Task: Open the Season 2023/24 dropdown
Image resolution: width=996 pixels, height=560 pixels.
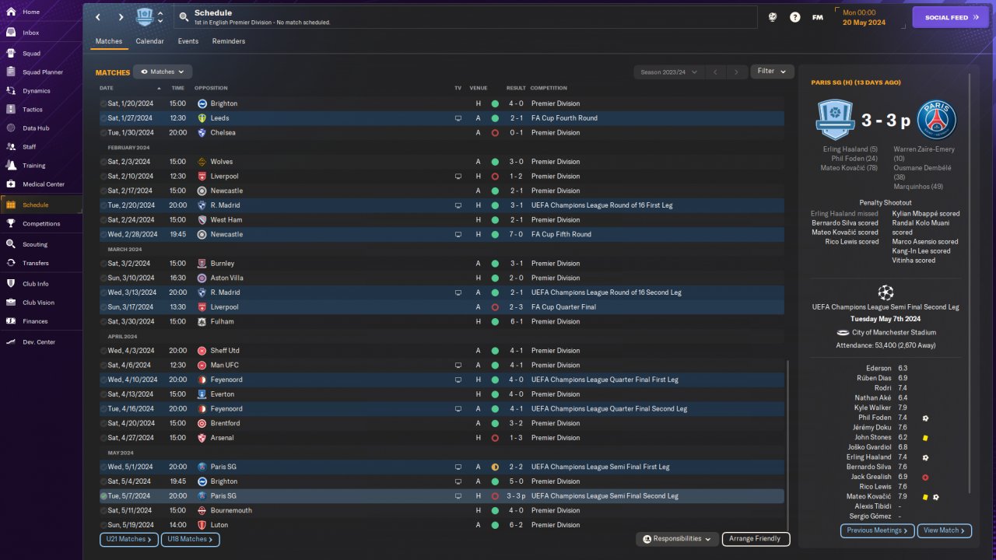Action: coord(669,72)
